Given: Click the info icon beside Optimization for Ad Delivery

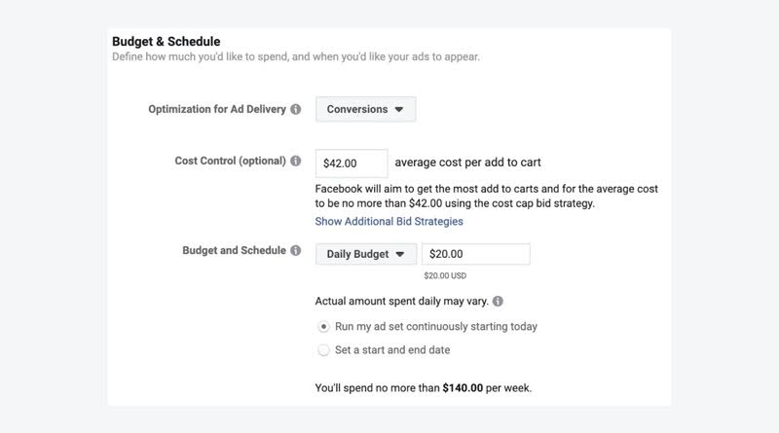Looking at the screenshot, I should pyautogui.click(x=296, y=109).
